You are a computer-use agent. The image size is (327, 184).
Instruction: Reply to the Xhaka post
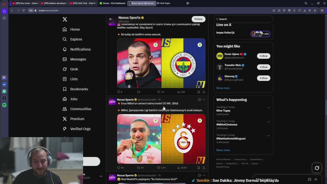click(120, 92)
